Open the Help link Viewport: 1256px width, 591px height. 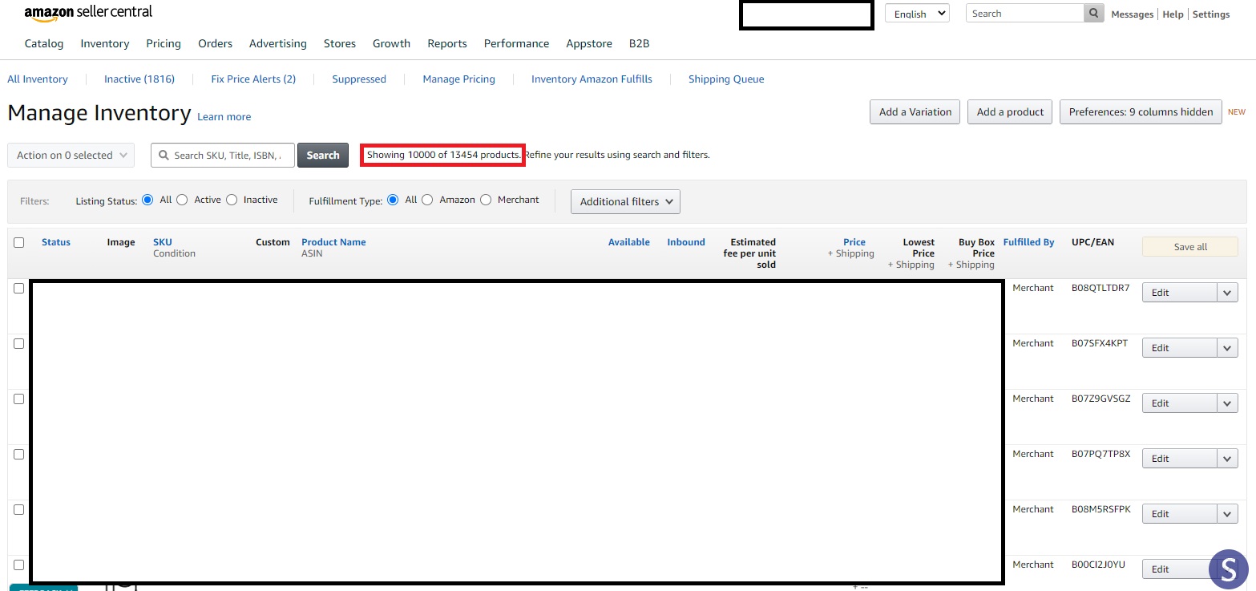coord(1173,14)
